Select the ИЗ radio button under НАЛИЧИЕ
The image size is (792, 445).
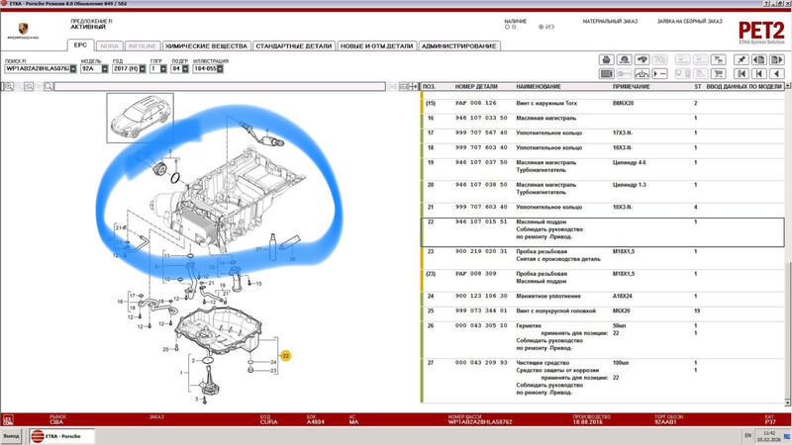[537, 28]
